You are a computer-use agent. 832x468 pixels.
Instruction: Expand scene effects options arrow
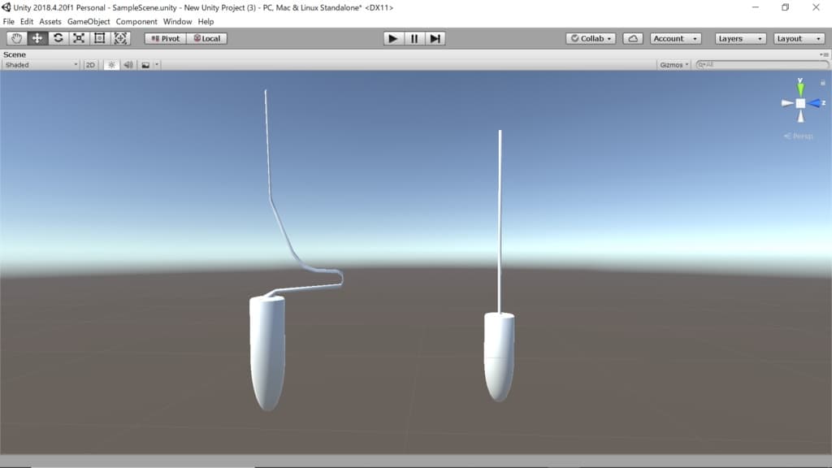pyautogui.click(x=157, y=65)
